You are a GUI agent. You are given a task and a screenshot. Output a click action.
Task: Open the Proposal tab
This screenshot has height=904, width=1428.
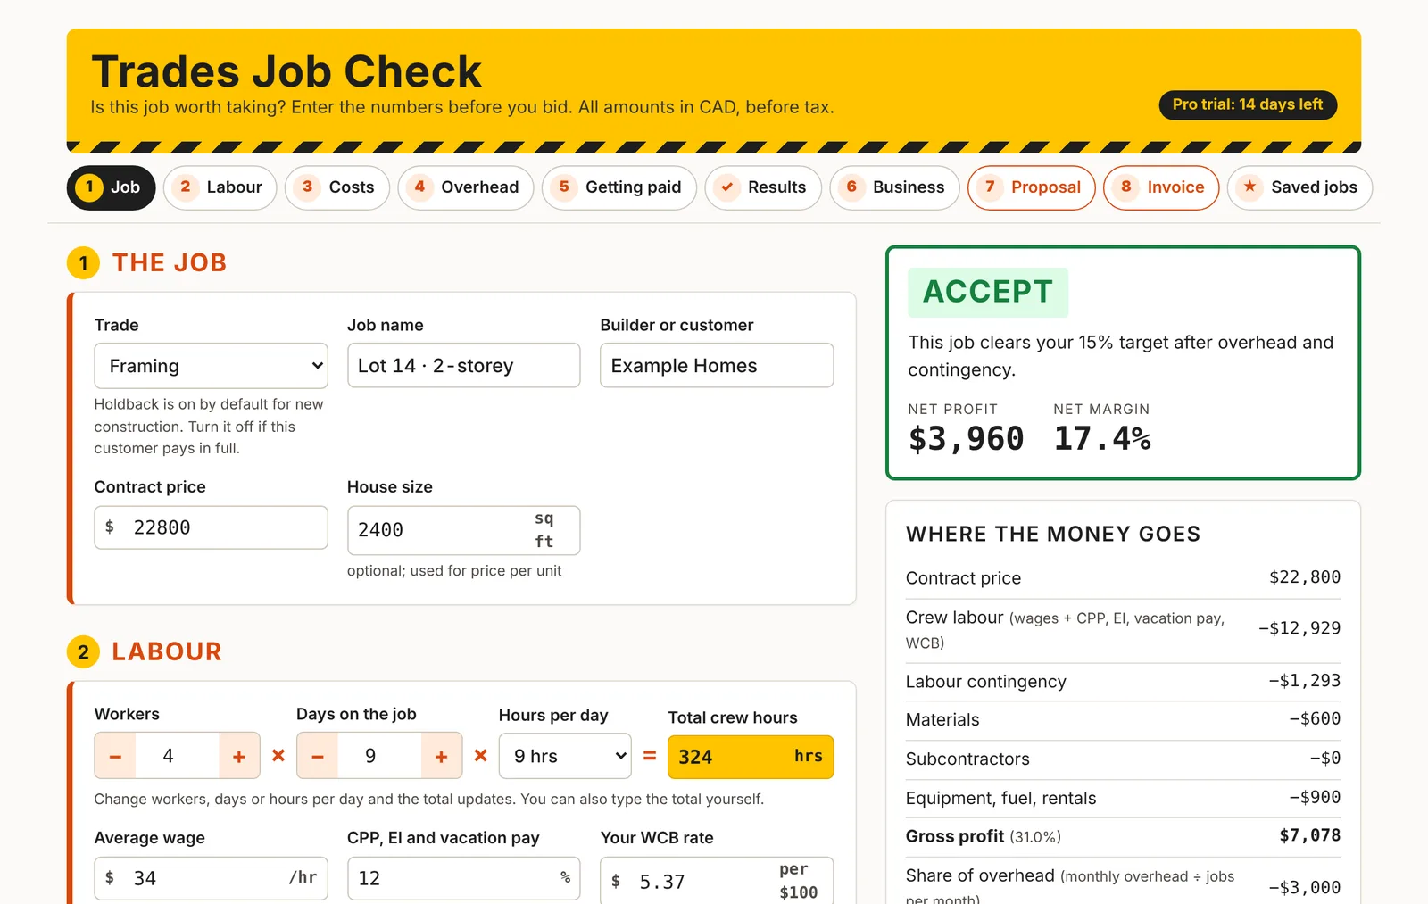(1032, 187)
